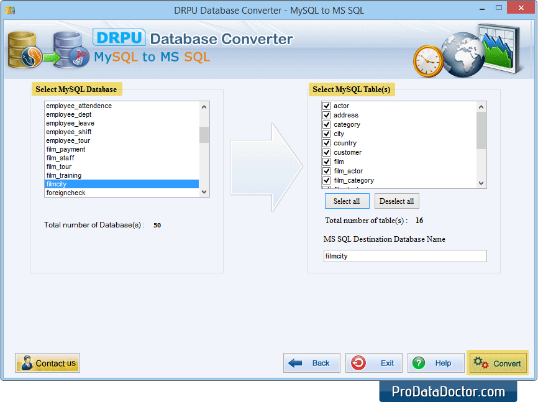The image size is (538, 402).
Task: Select employee_tour database
Action: pyautogui.click(x=122, y=141)
